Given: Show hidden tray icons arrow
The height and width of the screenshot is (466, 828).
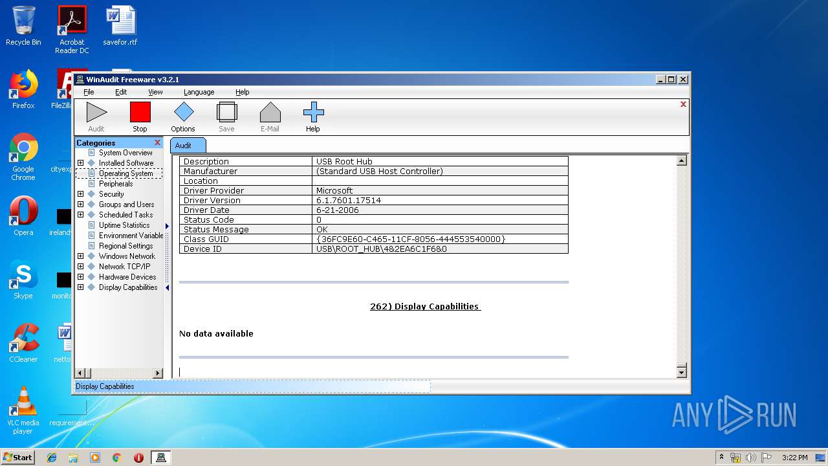Looking at the screenshot, I should pos(721,457).
